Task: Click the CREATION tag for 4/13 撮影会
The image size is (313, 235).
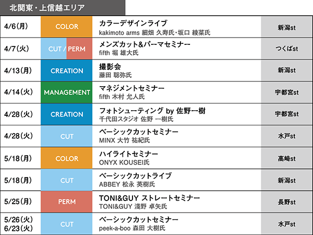Action: (x=66, y=70)
